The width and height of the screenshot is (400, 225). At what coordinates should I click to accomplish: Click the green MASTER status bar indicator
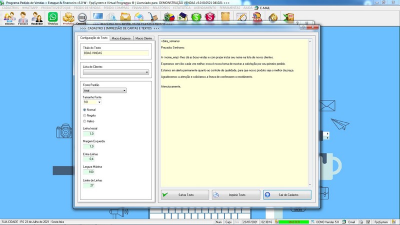click(294, 222)
